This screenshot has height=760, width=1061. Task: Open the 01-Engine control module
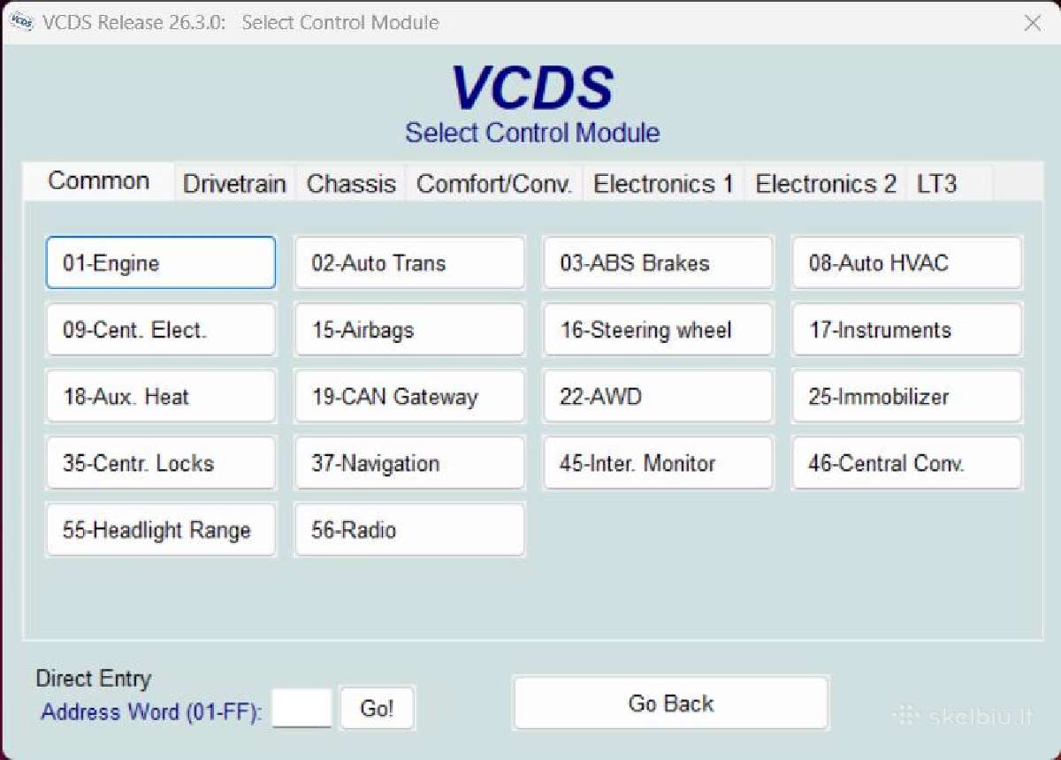point(161,262)
